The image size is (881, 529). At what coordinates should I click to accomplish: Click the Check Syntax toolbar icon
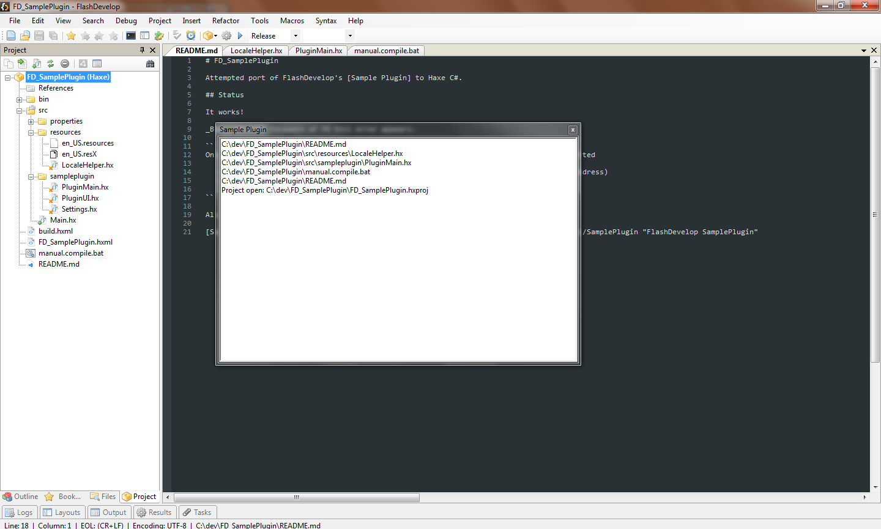[177, 35]
